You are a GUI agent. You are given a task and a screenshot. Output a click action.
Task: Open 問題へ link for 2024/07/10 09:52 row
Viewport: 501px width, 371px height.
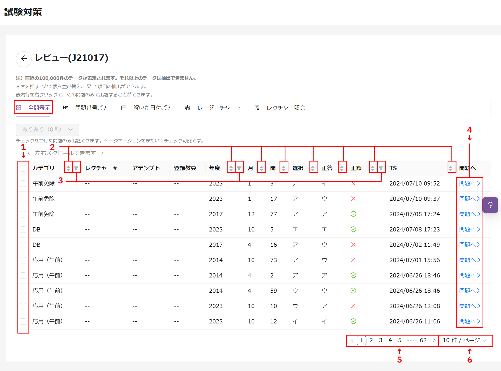click(x=469, y=183)
